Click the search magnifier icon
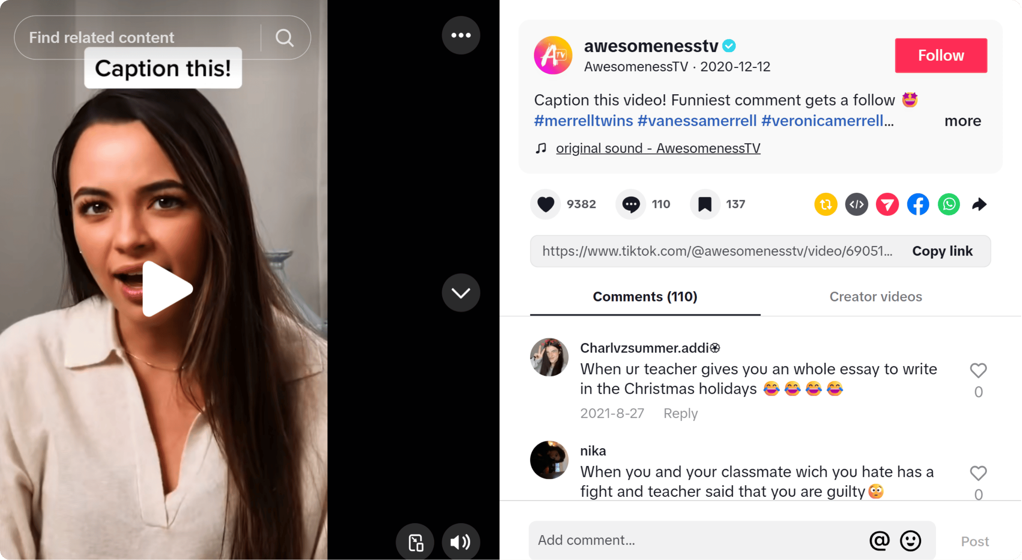Screen dimensions: 1022x560 point(285,38)
